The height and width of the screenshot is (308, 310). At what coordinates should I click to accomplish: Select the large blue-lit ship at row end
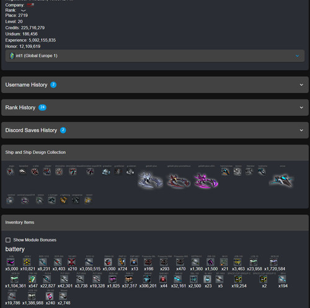click(281, 180)
